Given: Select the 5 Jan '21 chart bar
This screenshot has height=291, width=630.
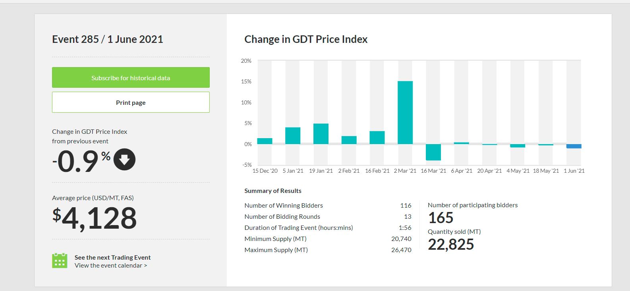Looking at the screenshot, I should [293, 136].
